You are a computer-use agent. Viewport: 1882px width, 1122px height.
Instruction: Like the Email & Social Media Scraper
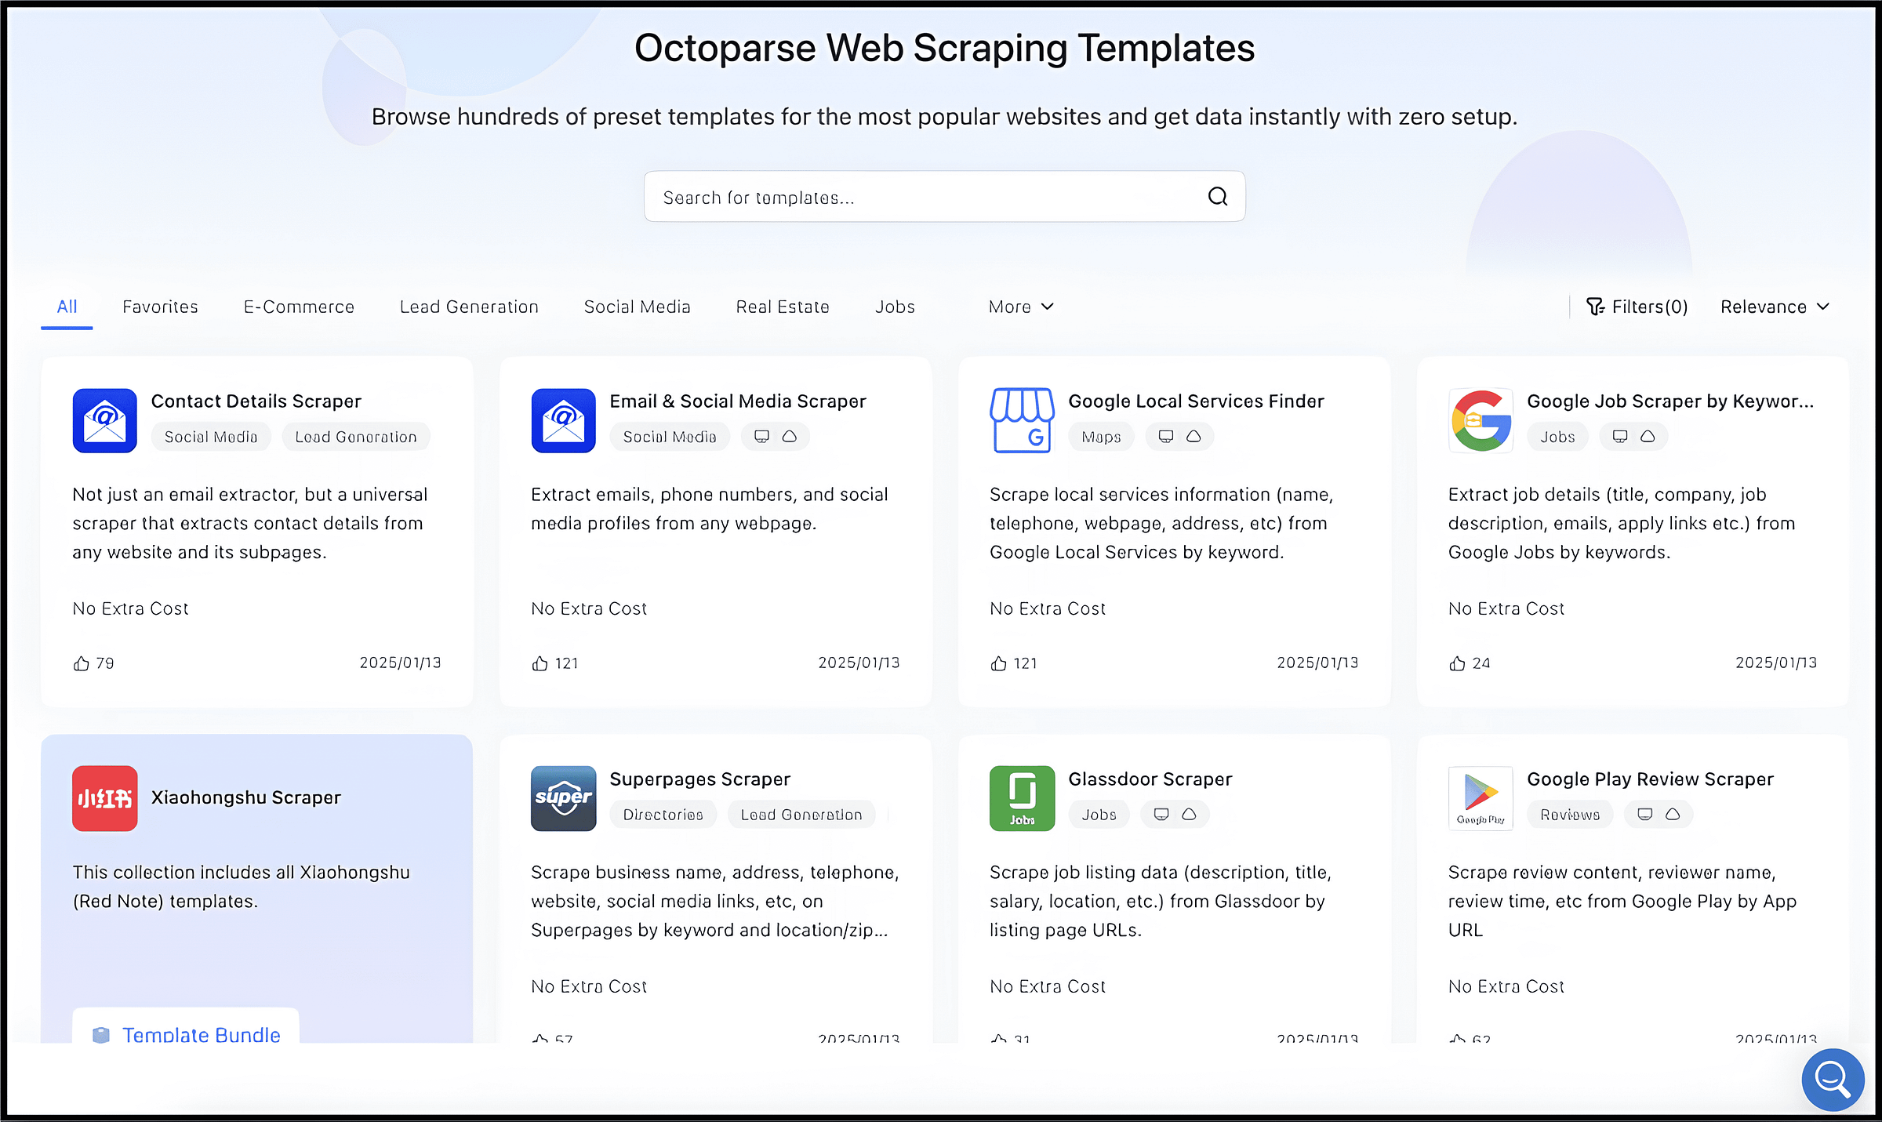coord(540,663)
